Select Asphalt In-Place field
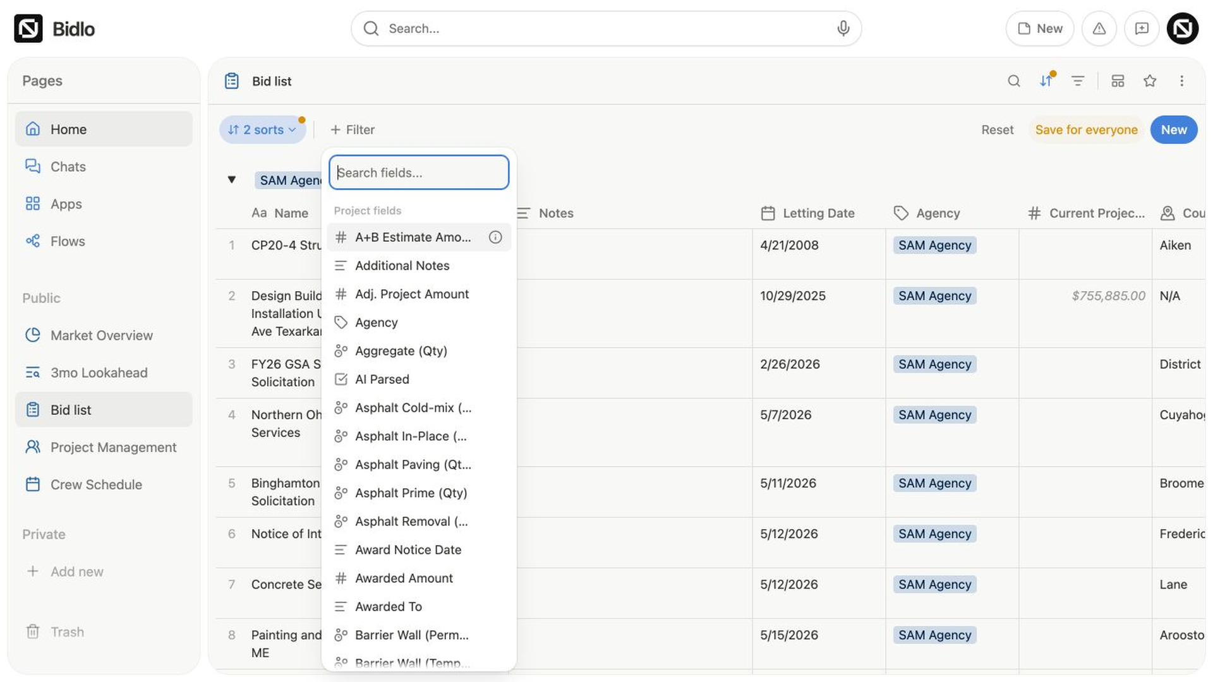Screen dimensions: 1213x682 tap(419, 436)
